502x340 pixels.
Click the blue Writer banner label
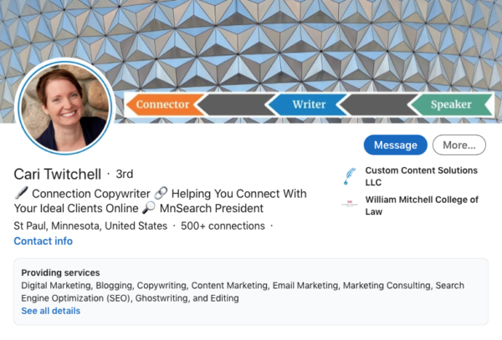309,105
